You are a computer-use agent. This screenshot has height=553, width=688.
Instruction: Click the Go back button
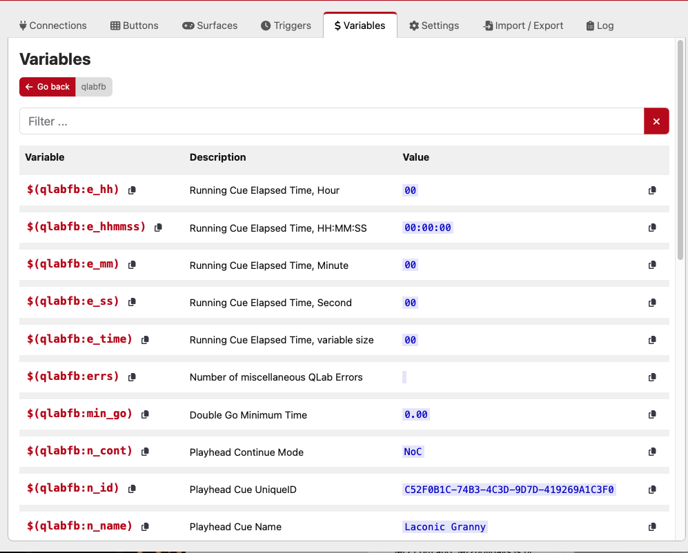[48, 87]
